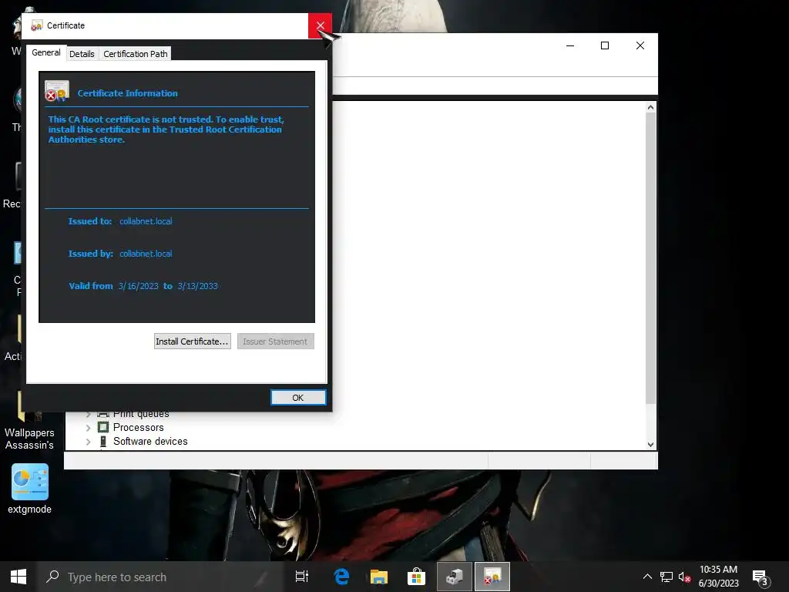Click the muted volume tray icon

pos(684,577)
